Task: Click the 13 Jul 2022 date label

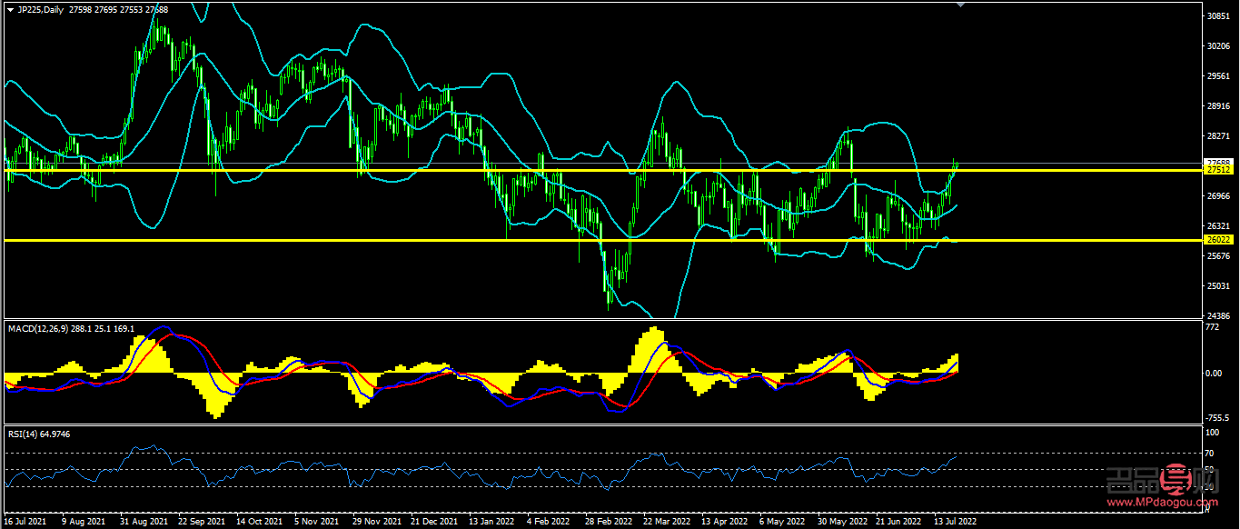Action: pos(955,523)
